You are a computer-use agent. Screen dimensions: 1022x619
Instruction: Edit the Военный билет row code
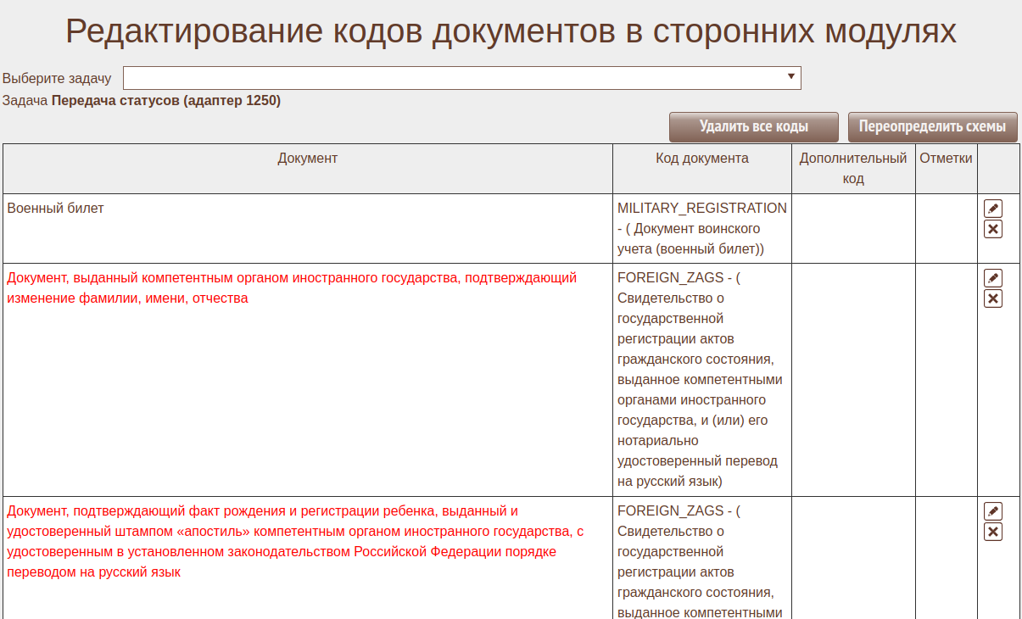(x=992, y=209)
